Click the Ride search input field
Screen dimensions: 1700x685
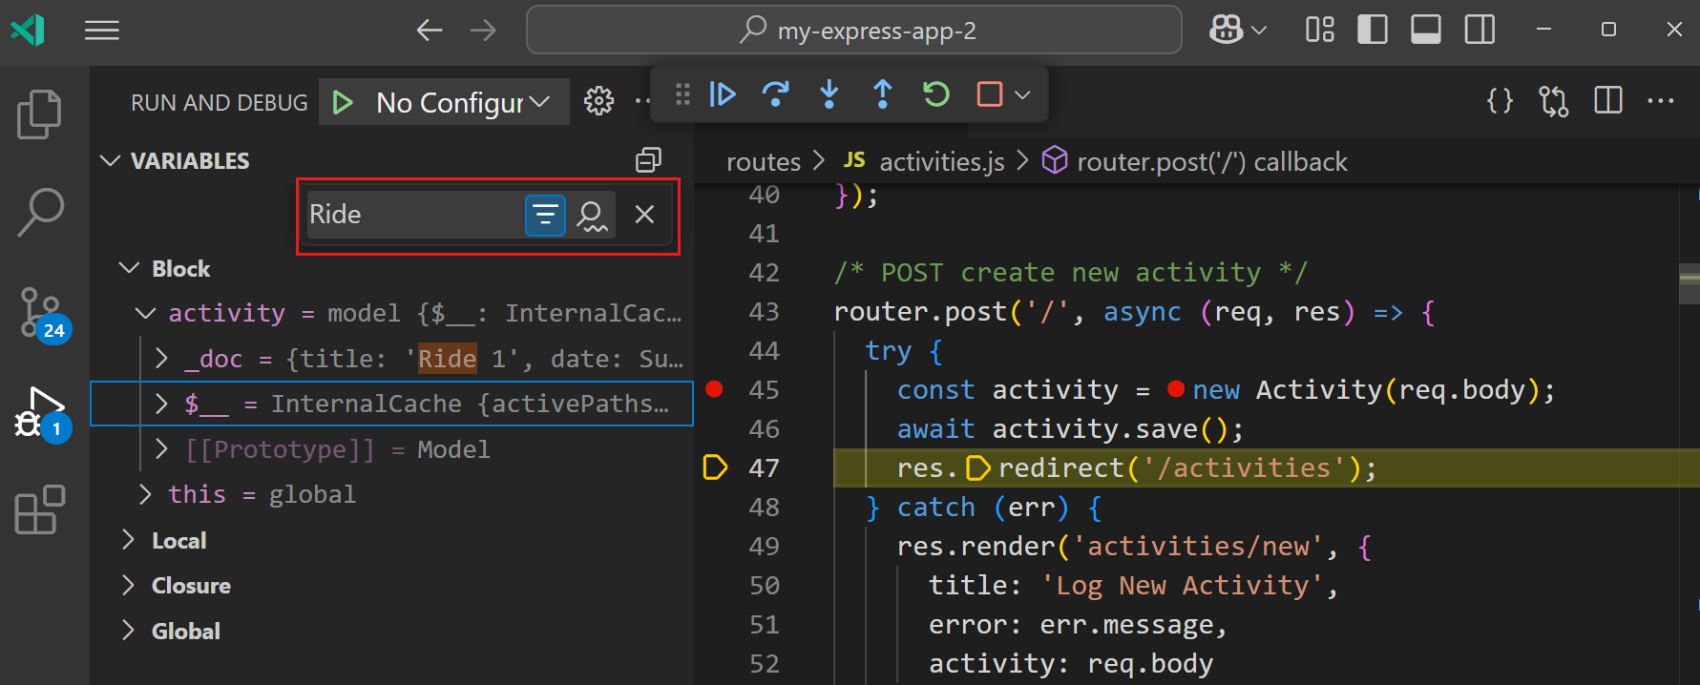pos(412,215)
